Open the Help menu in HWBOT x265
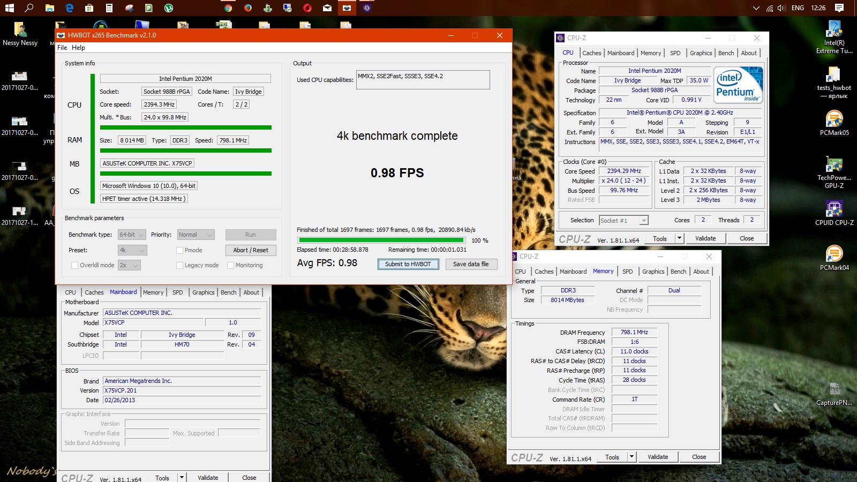Viewport: 857px width, 482px height. click(x=78, y=48)
